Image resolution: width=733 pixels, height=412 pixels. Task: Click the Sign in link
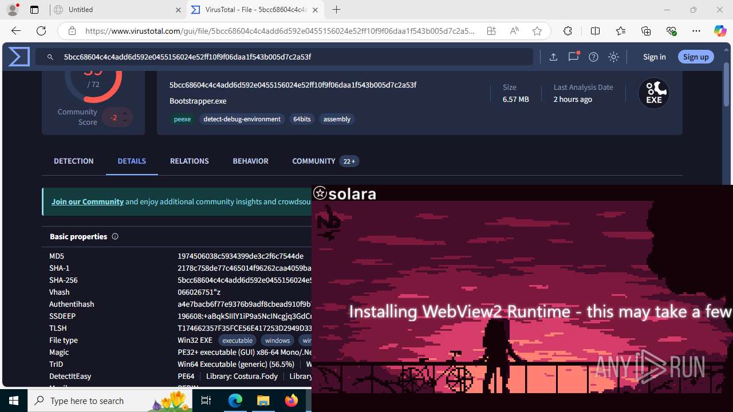click(655, 57)
